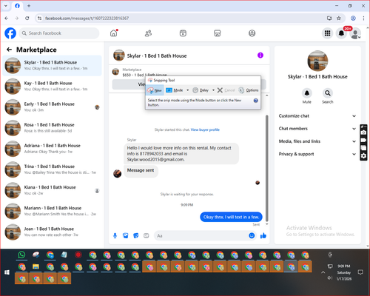Click Skylar's contact info message bubble

(181, 154)
